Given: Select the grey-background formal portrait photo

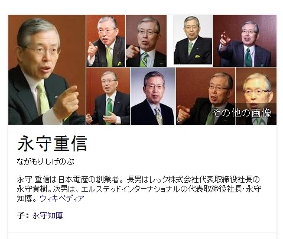Looking at the screenshot, I should click(x=153, y=96).
